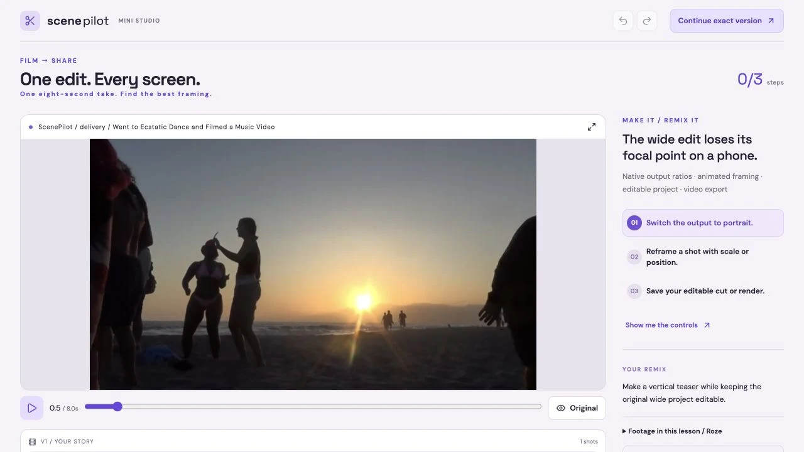This screenshot has width=804, height=452.
Task: Click the 0/3 steps counter
Action: click(x=760, y=80)
